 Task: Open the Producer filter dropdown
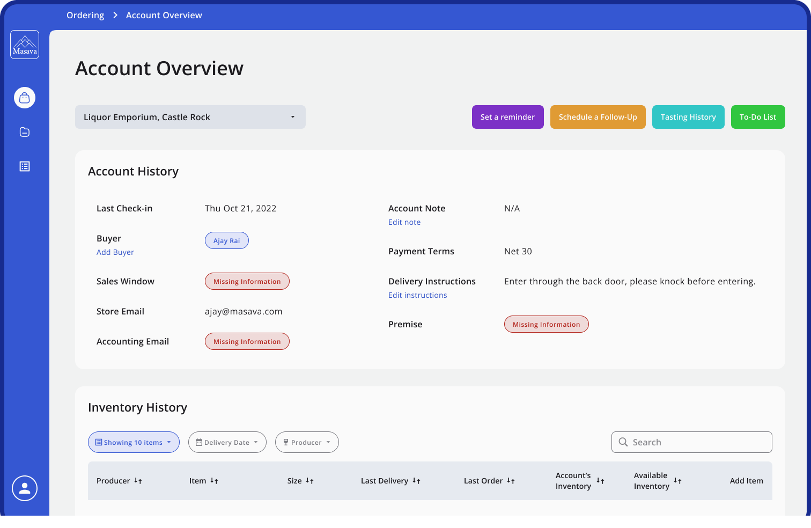click(x=307, y=442)
